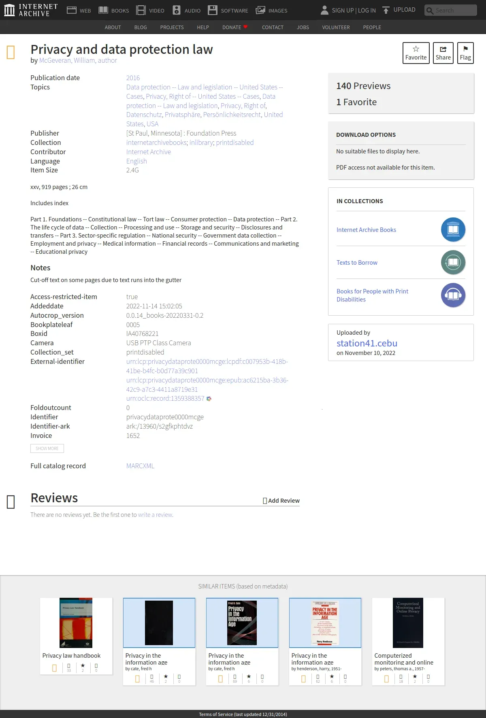Focus the Search input field
The image size is (486, 718).
click(x=451, y=11)
